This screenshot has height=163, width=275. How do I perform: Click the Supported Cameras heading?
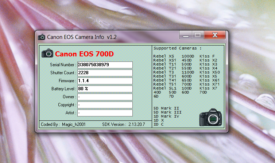point(177,48)
